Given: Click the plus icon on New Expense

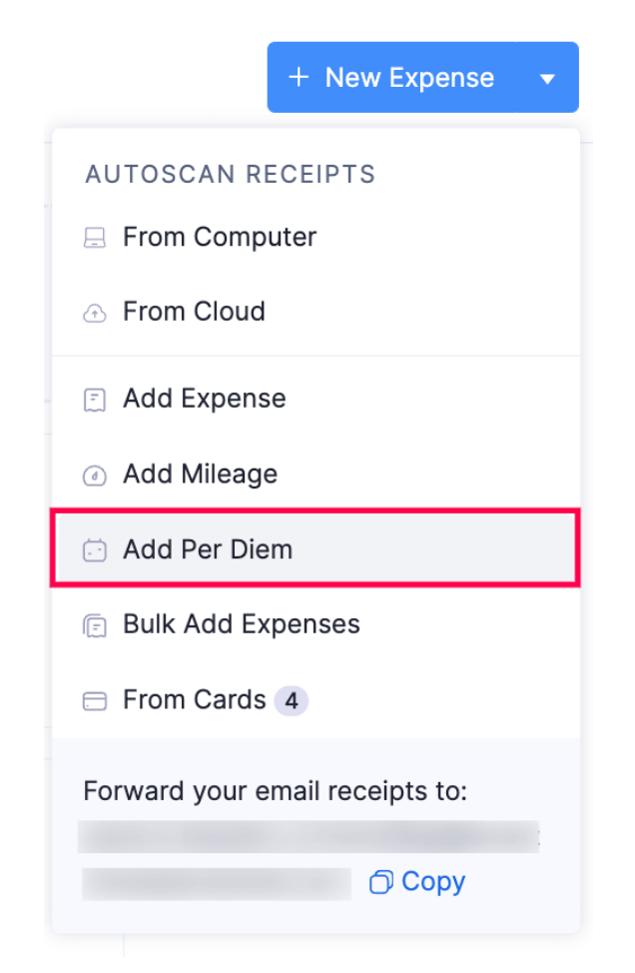Looking at the screenshot, I should click(x=300, y=77).
